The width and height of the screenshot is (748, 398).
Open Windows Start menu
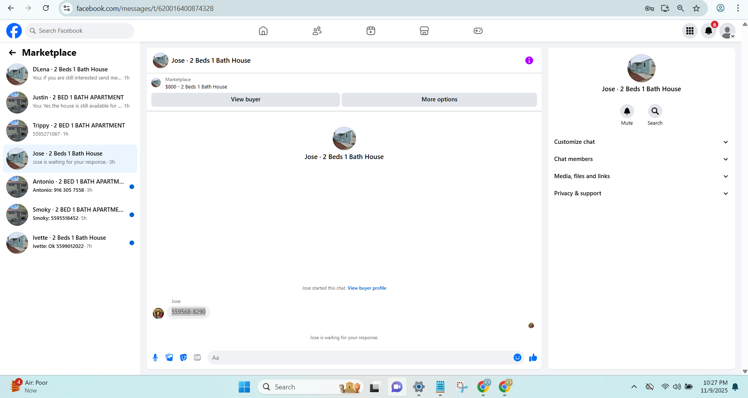(x=244, y=387)
